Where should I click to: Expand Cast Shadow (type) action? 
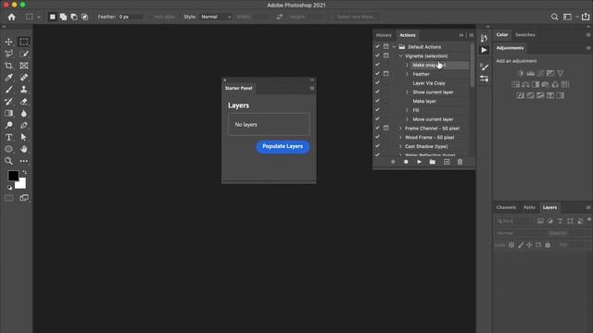pyautogui.click(x=400, y=146)
